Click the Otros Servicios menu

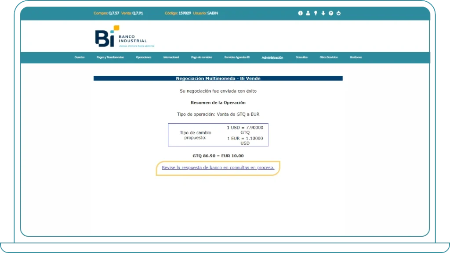pyautogui.click(x=329, y=57)
